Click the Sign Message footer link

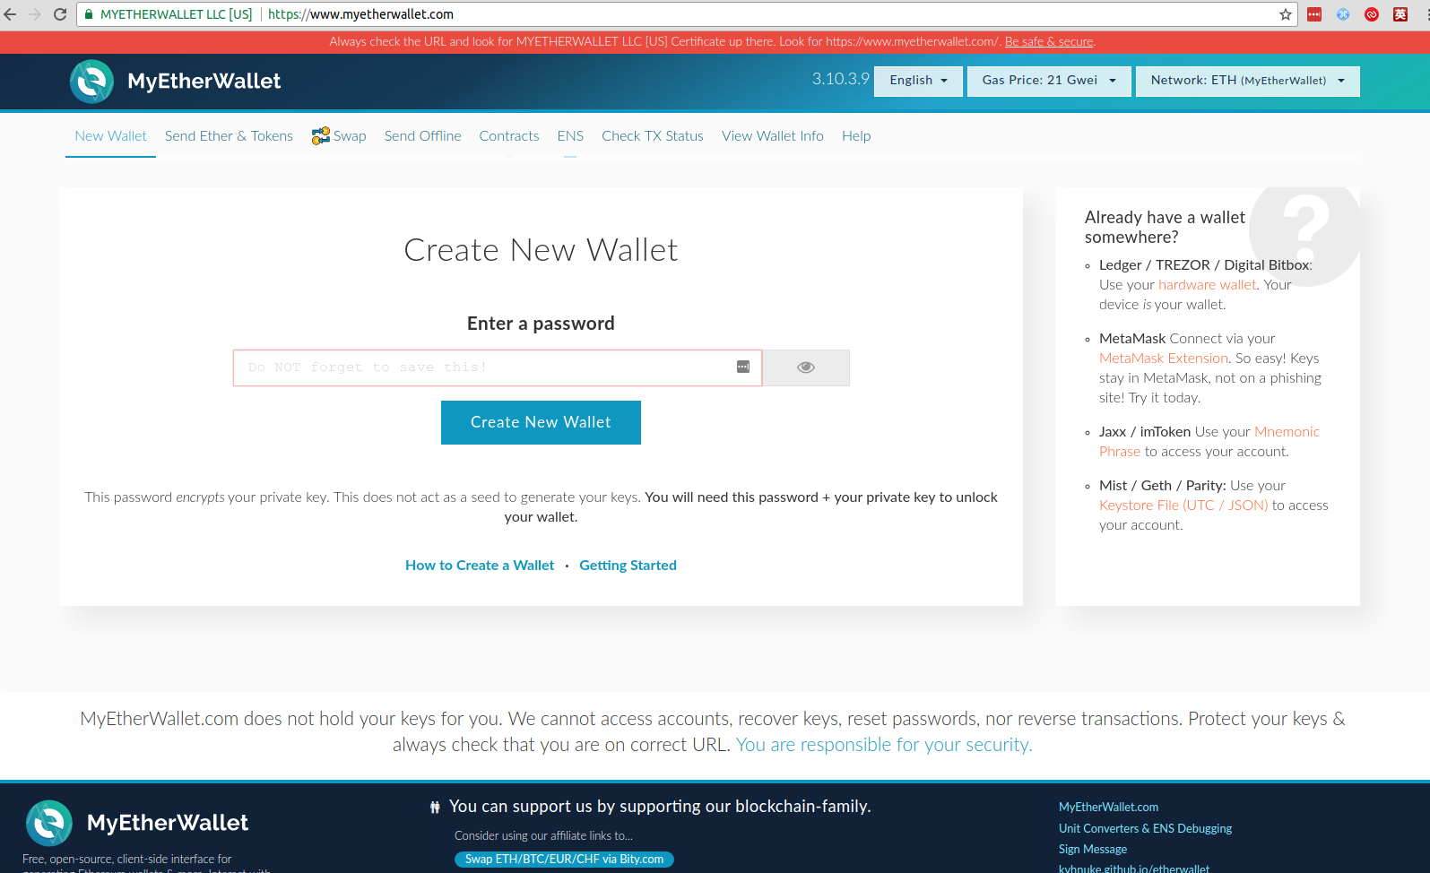pos(1093,850)
